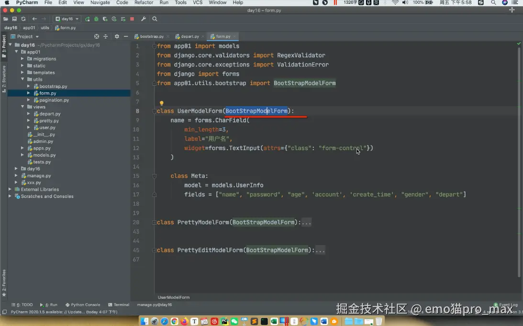This screenshot has width=523, height=326.
Task: Check inspection status green checkmark
Action: (x=519, y=43)
